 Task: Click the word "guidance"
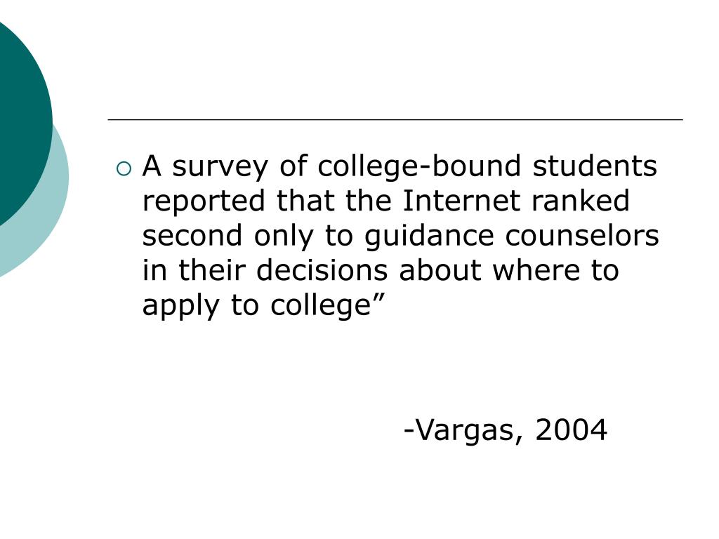(429, 237)
